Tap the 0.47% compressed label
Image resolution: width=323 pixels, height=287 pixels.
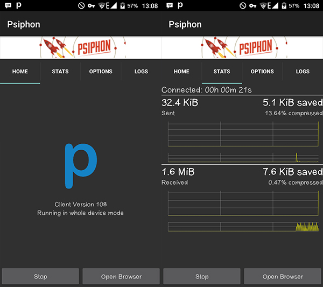(296, 183)
